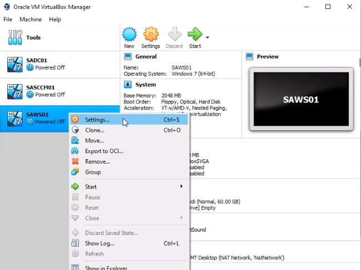Click the SADC01 Powered Off status icon

click(30, 67)
